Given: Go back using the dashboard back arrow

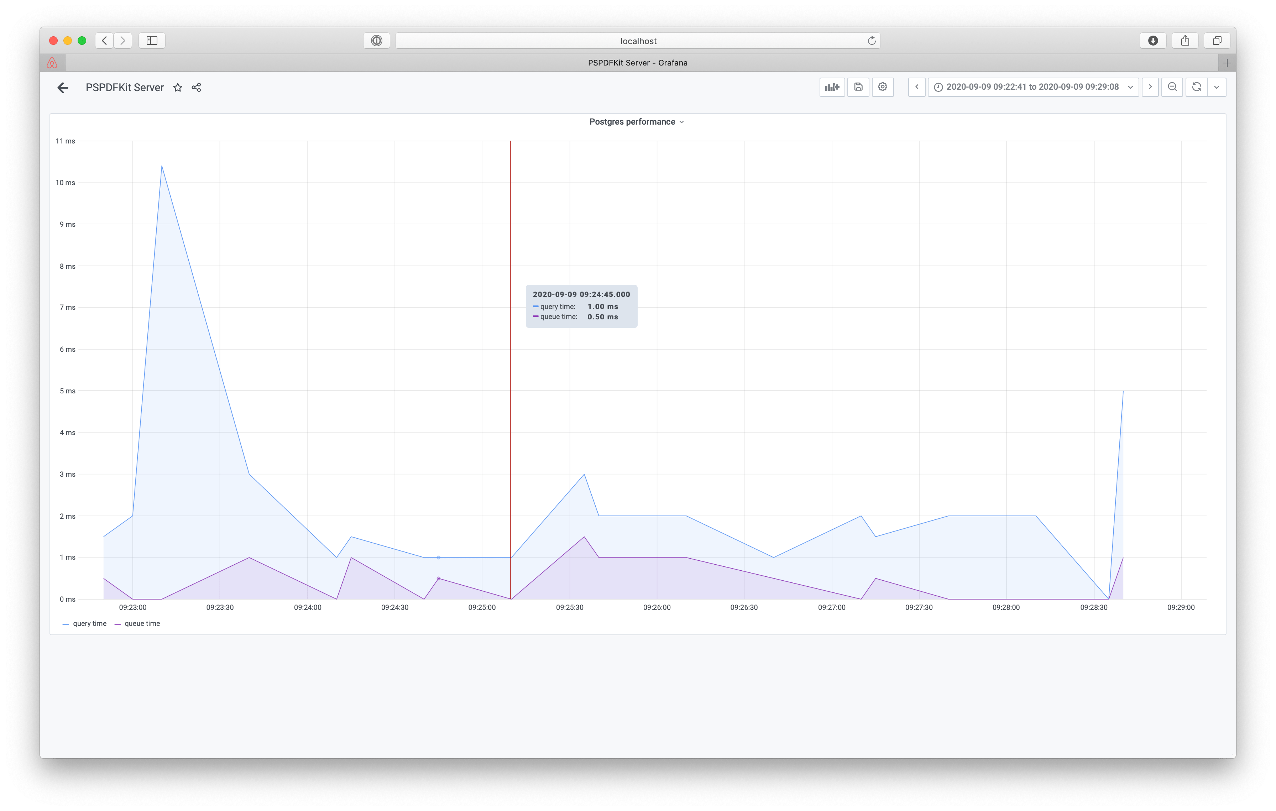Looking at the screenshot, I should [63, 88].
